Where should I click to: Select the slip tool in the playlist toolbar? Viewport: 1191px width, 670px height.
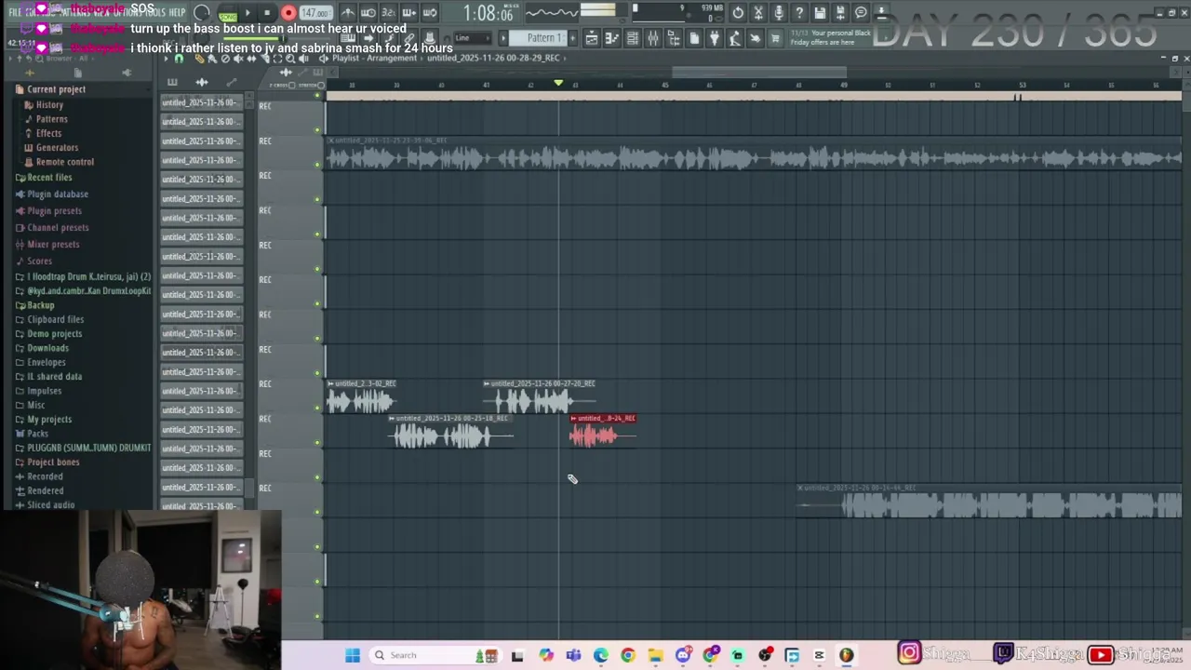point(250,59)
